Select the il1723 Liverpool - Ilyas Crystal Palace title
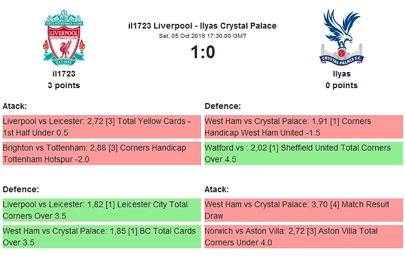Screen dimensions: 405x266 pos(202,25)
